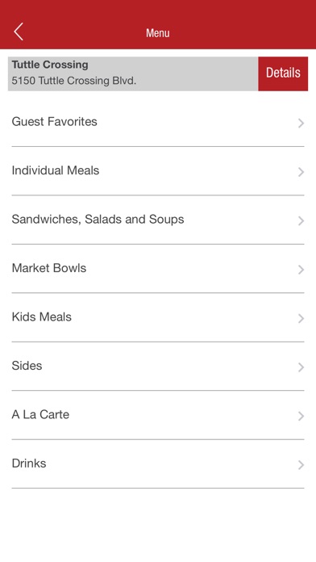316x562 pixels.
Task: Open Guest Favorites category
Action: pos(158,122)
